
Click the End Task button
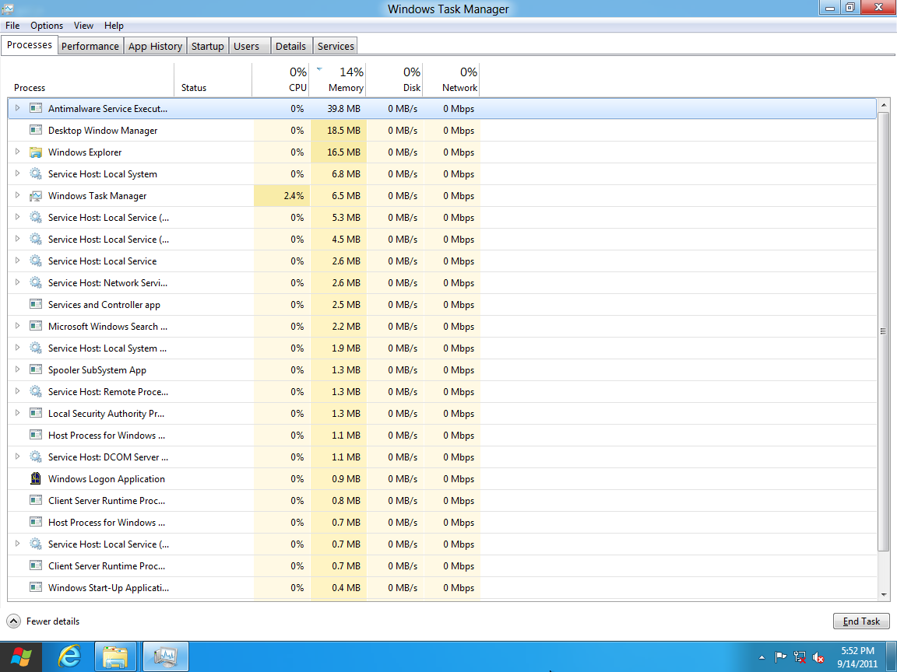[861, 621]
